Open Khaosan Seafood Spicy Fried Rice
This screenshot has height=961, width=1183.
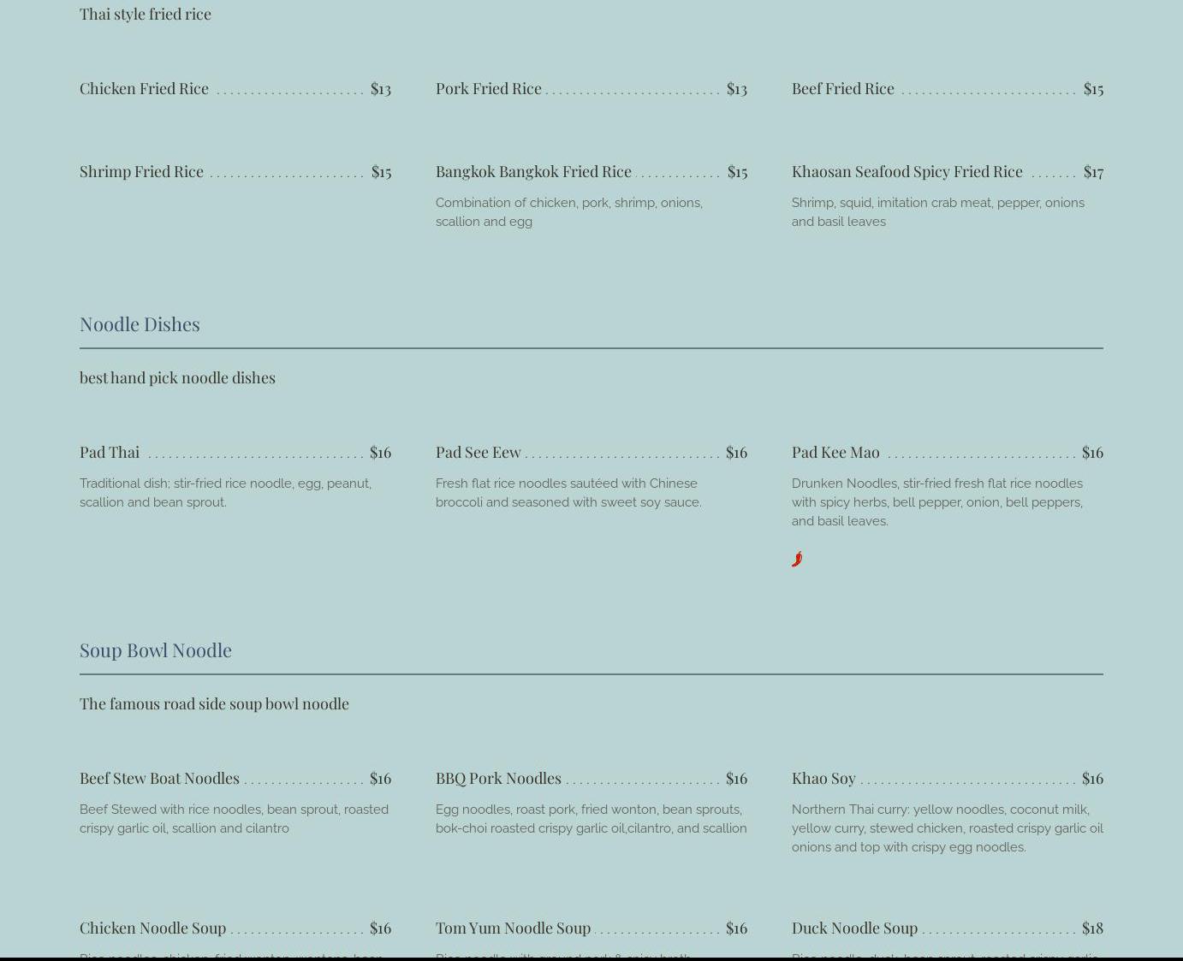[907, 171]
